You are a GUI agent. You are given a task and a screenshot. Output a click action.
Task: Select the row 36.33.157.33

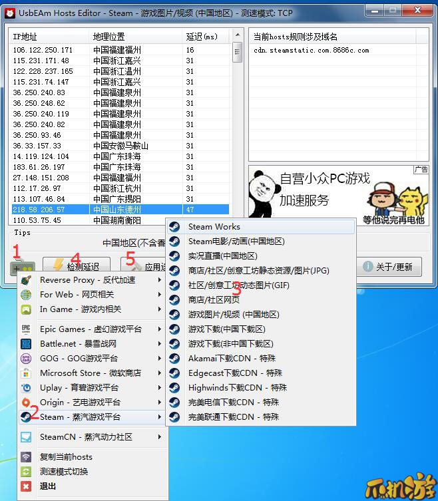(120, 146)
